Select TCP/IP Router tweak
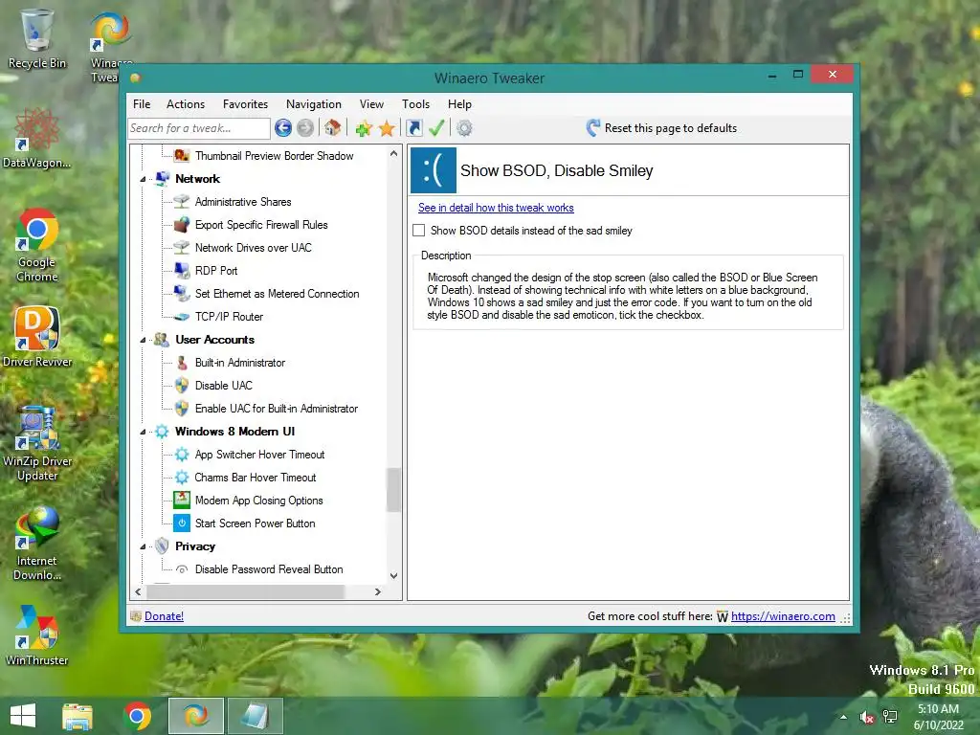Screen dimensions: 980x735 (229, 317)
